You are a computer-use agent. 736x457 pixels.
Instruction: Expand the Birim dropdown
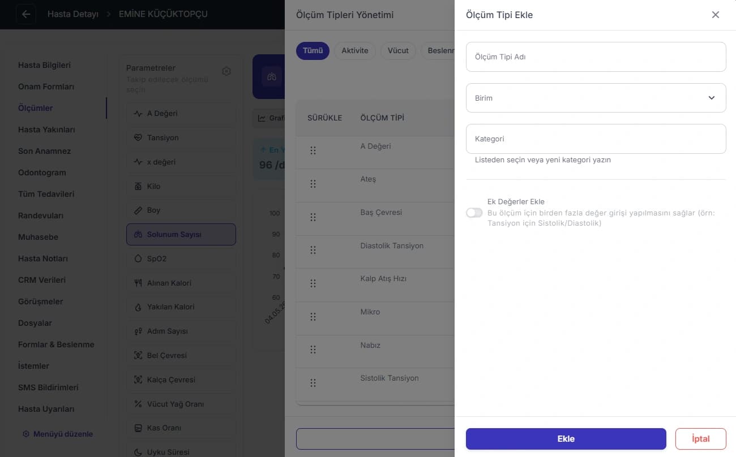596,98
